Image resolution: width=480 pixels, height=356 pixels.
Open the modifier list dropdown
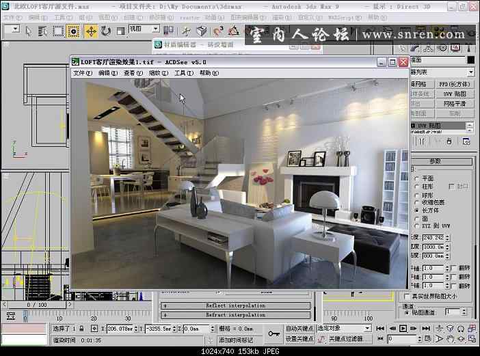coord(471,72)
